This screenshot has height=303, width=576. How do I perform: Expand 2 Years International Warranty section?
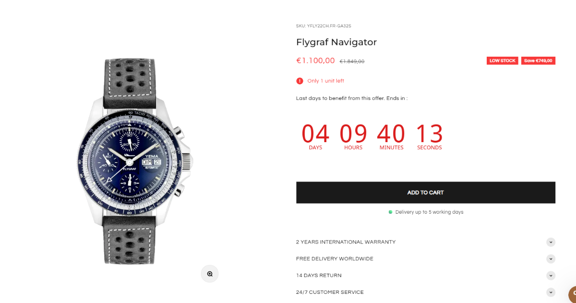click(x=426, y=242)
